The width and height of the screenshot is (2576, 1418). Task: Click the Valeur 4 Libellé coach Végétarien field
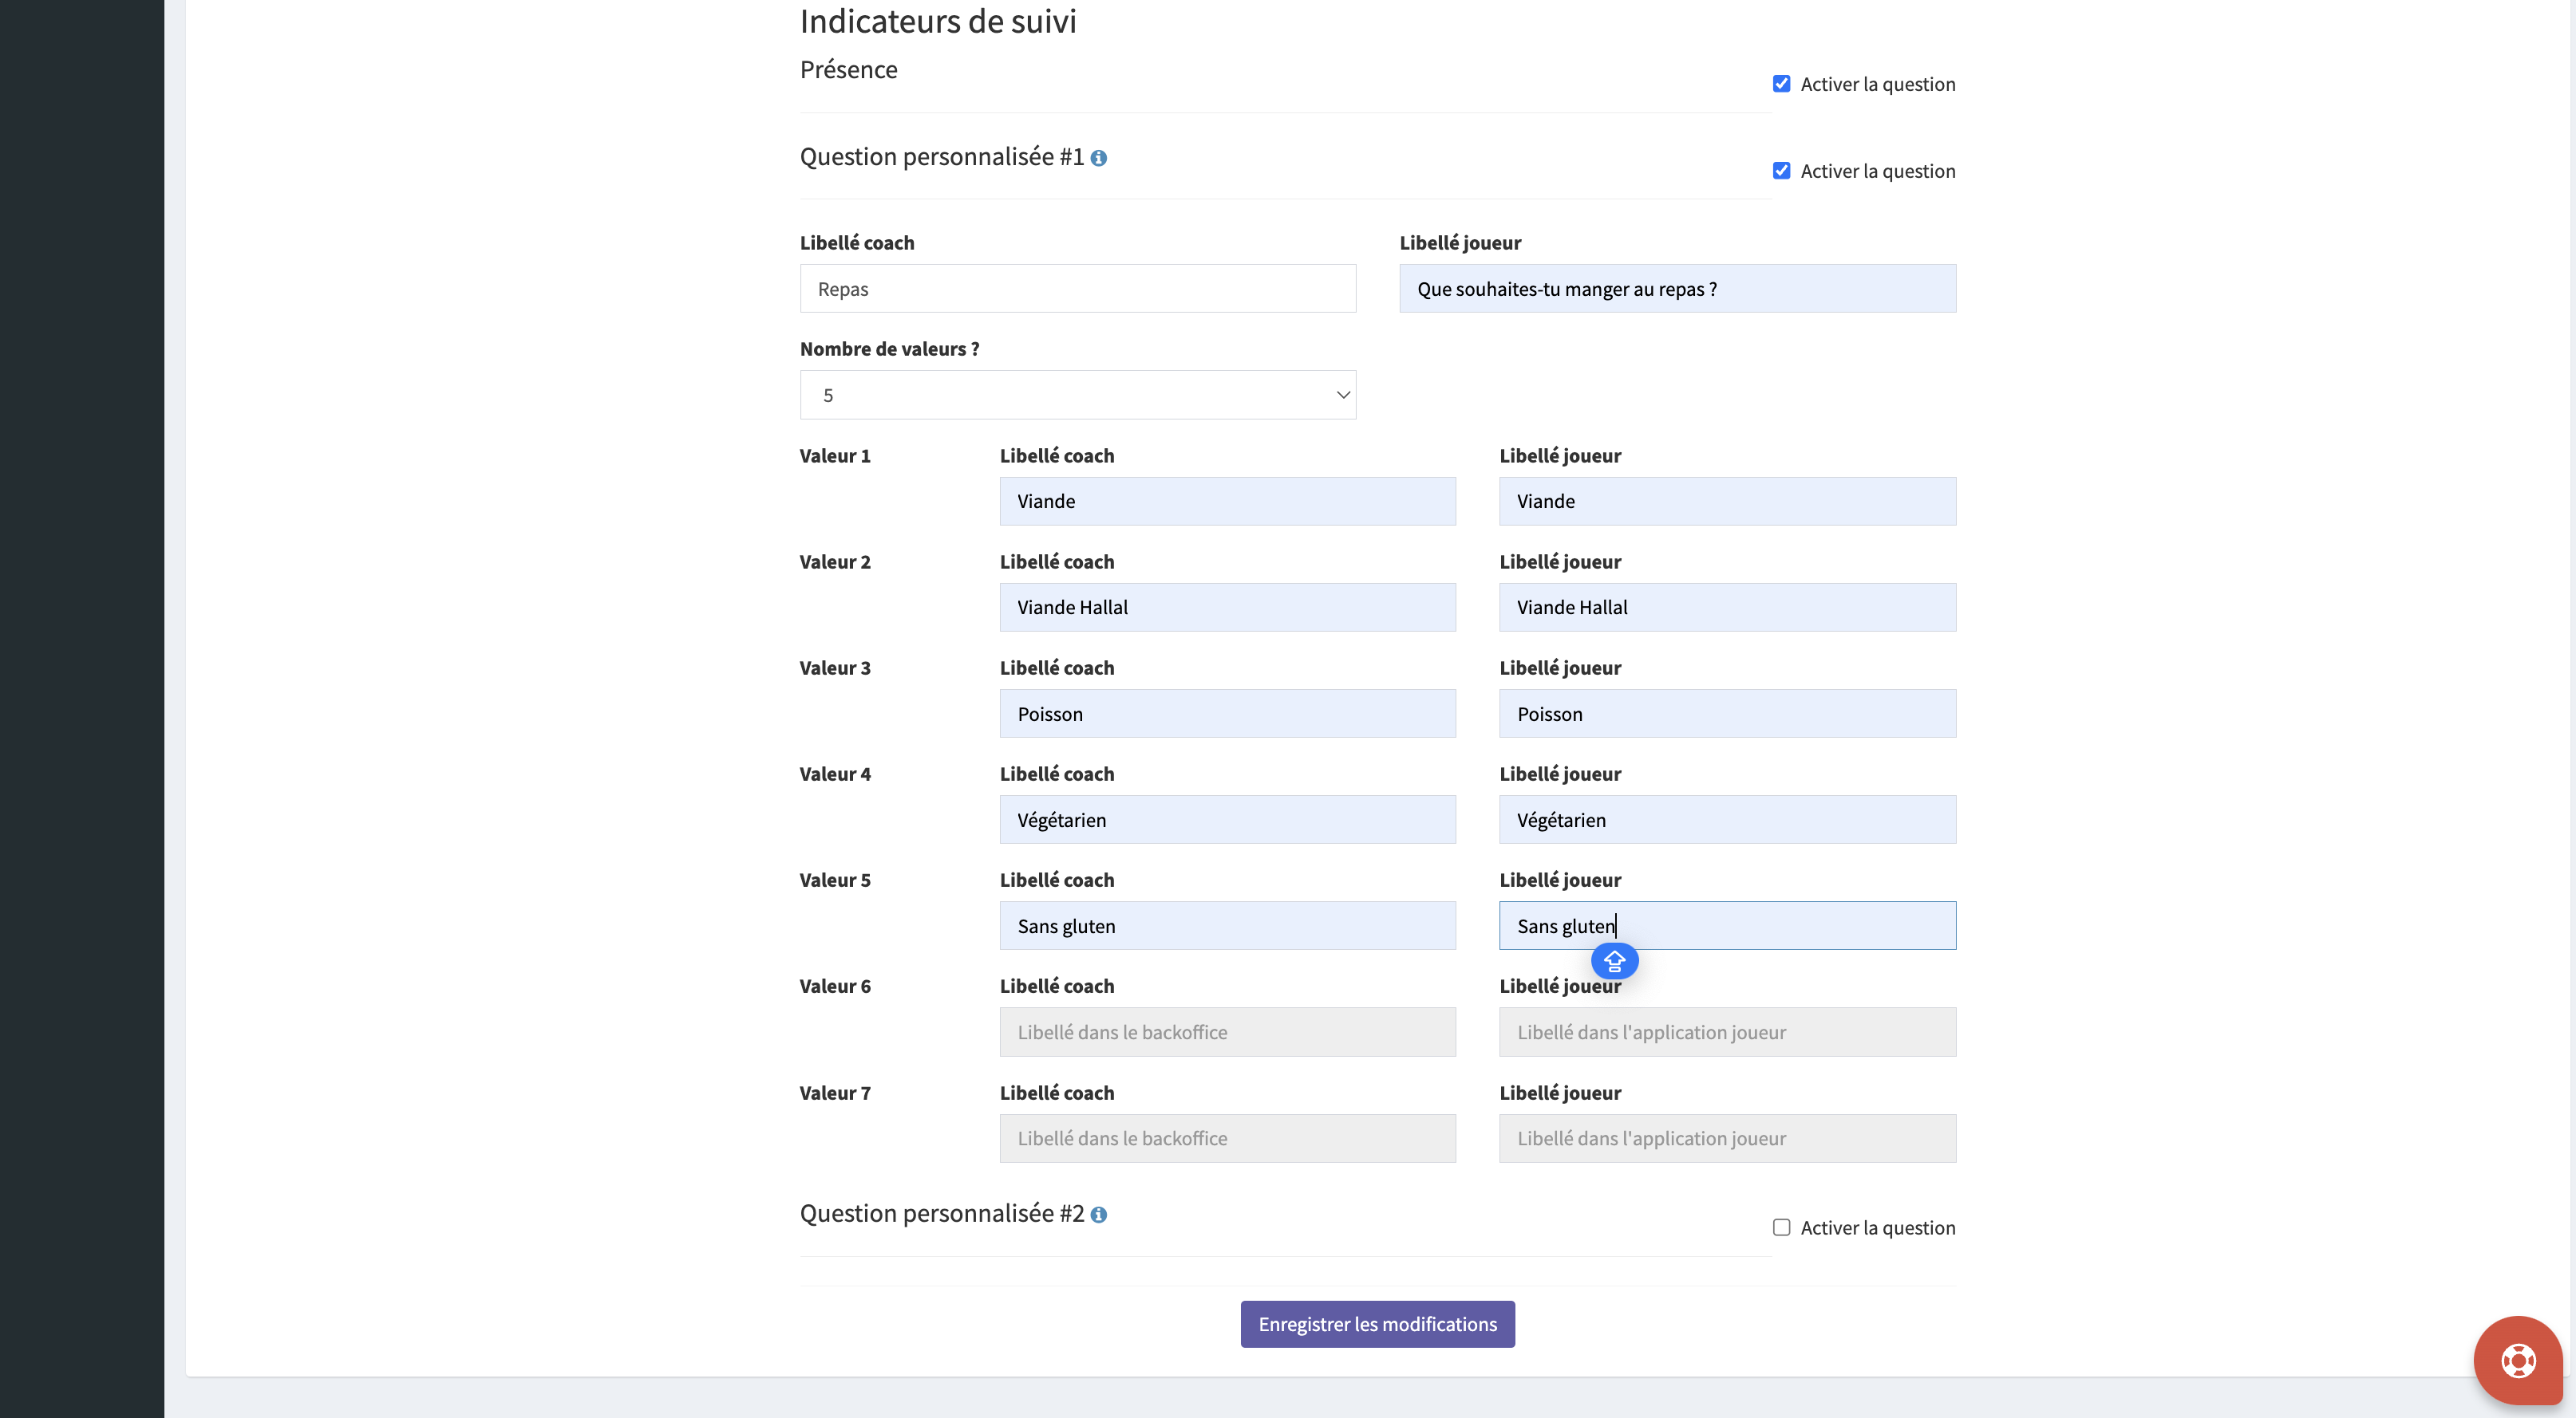click(1227, 819)
